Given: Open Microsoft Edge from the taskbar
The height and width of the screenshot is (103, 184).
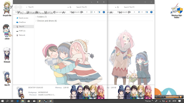Looking at the screenshot, I should pos(18,101).
